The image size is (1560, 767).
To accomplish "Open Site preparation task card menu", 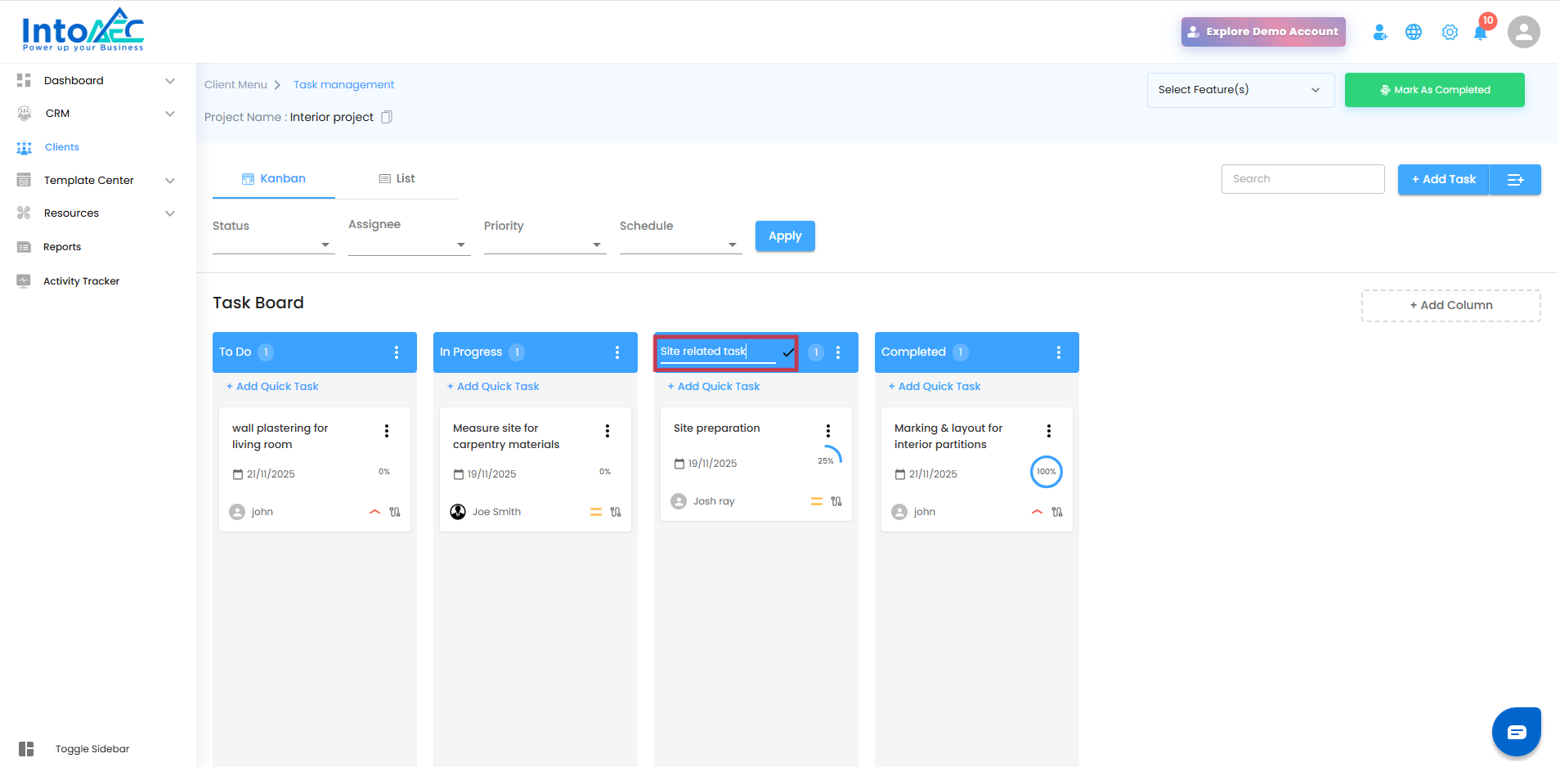I will click(828, 431).
